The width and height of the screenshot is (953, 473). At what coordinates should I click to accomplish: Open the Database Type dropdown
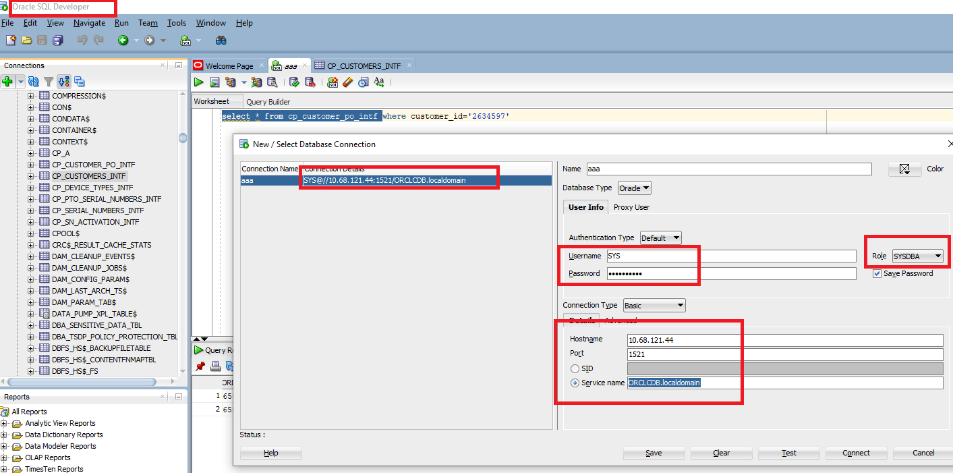tap(634, 188)
